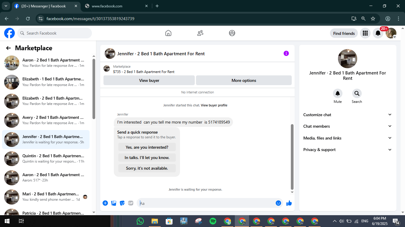Viewport: 405px width, 227px height.
Task: Open a new browser tab
Action: click(157, 6)
